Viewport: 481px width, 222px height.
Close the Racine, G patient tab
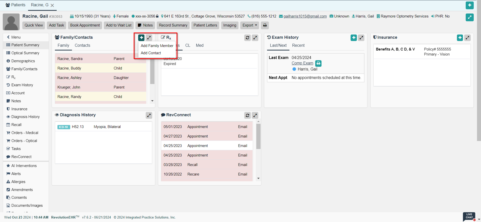[52, 5]
